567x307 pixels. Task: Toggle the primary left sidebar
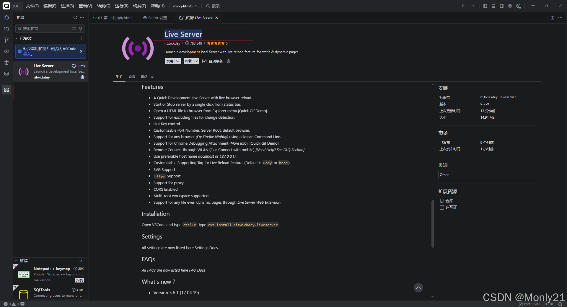tap(485, 6)
